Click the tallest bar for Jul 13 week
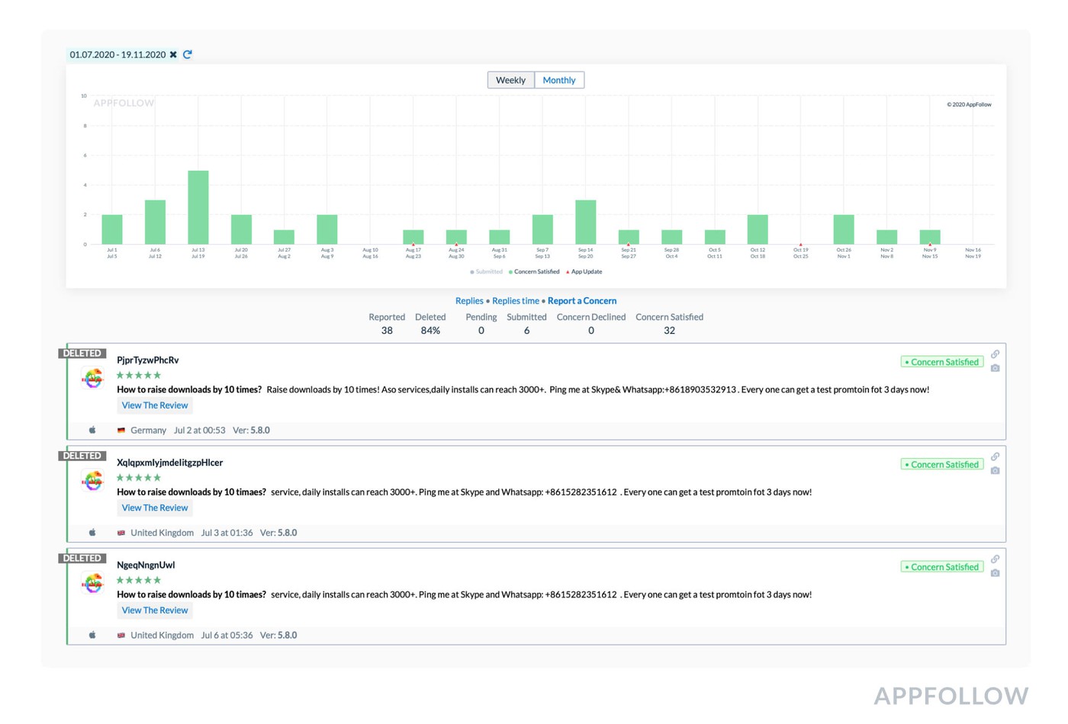This screenshot has width=1068, height=724. (198, 207)
